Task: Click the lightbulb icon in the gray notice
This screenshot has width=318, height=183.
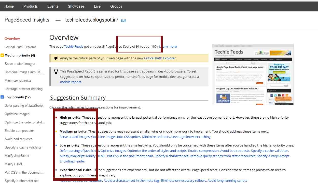Action: pos(56,71)
